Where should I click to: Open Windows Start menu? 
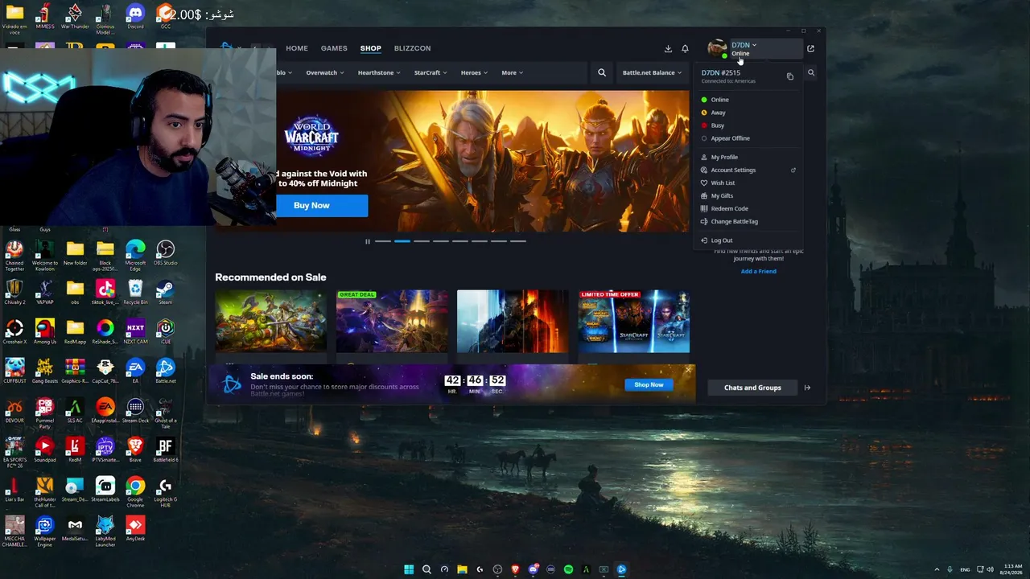pos(409,569)
